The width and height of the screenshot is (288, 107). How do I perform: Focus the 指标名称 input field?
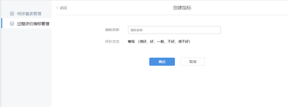[x=174, y=30]
